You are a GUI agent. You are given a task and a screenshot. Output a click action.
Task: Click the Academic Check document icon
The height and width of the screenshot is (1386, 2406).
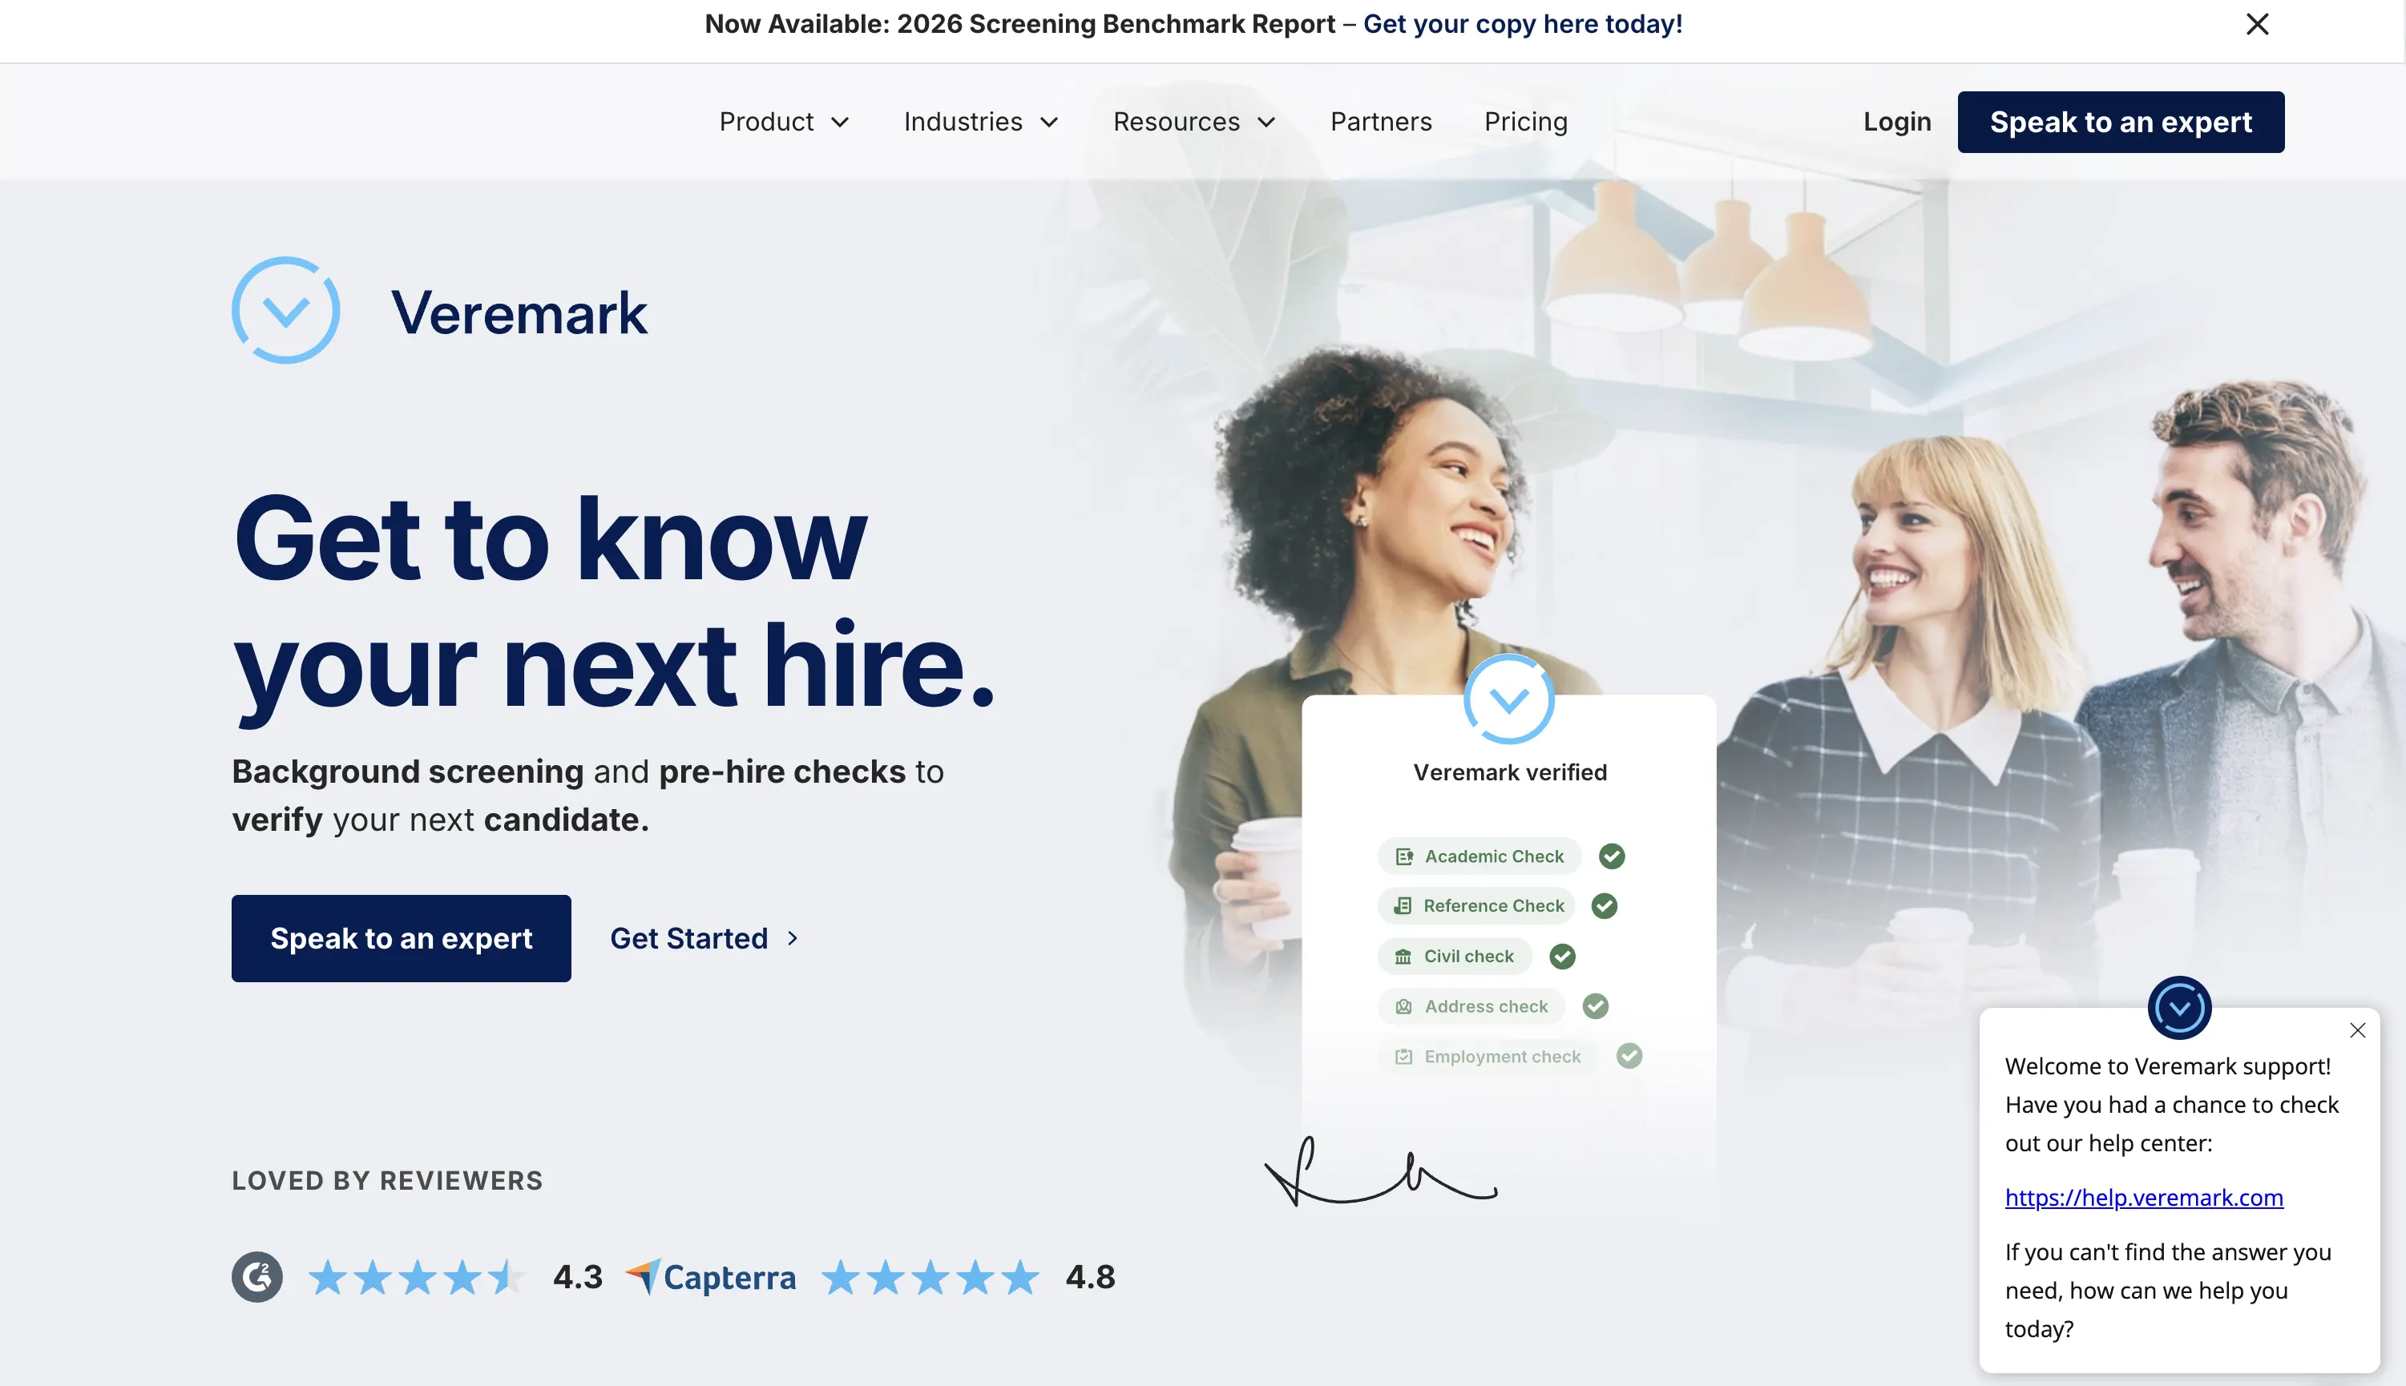(x=1403, y=856)
